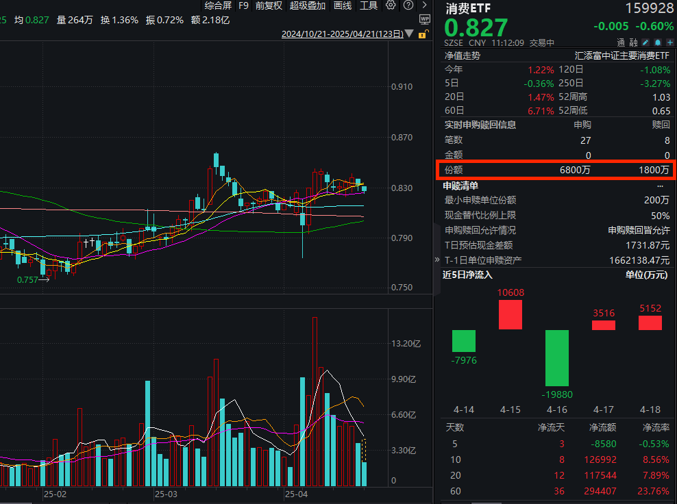Click the WP icon below the top toolbar

[x=424, y=20]
